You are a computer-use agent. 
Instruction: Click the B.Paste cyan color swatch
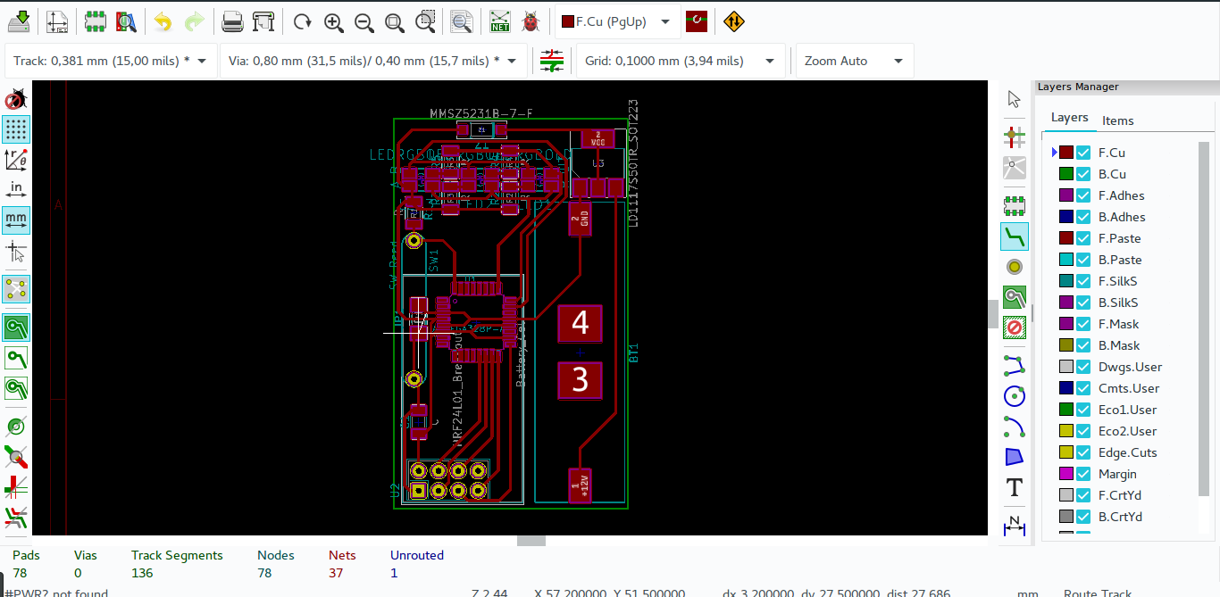tap(1065, 260)
